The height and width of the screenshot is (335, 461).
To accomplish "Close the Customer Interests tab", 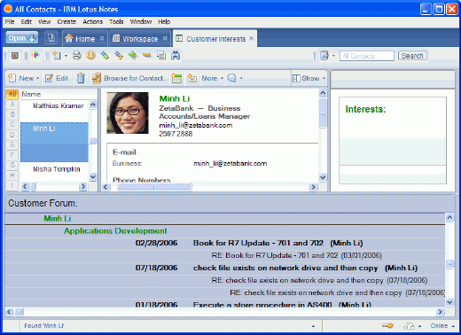I will (x=251, y=38).
